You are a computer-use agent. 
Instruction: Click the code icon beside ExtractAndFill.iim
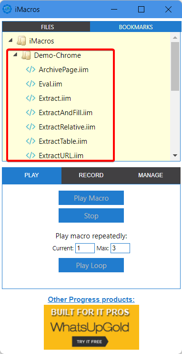point(30,112)
